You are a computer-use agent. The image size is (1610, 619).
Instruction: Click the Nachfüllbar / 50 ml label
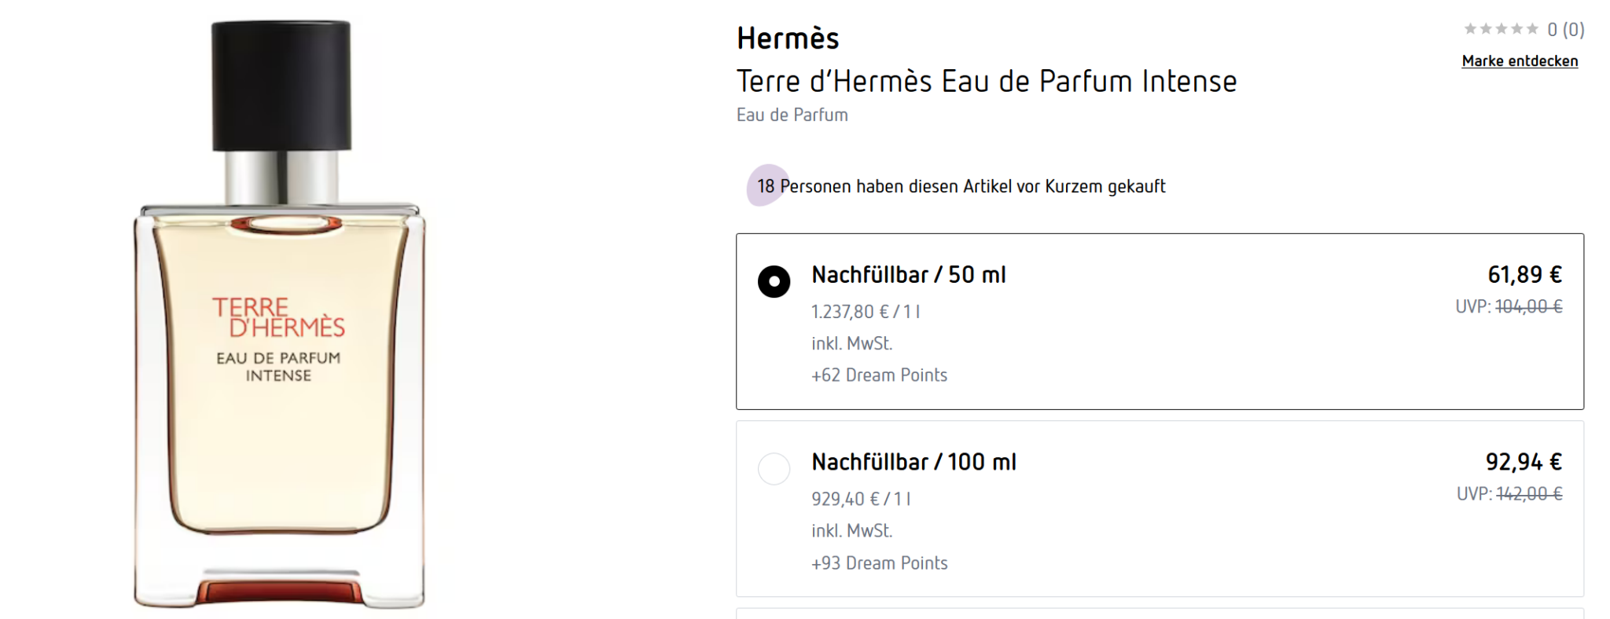[x=909, y=275]
